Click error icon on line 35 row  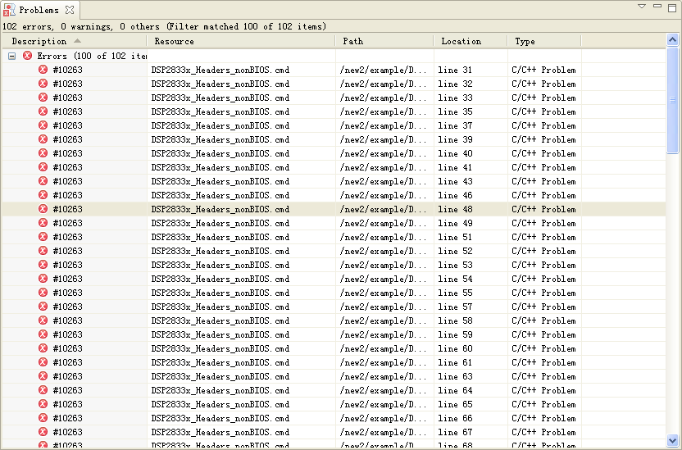pyautogui.click(x=43, y=111)
